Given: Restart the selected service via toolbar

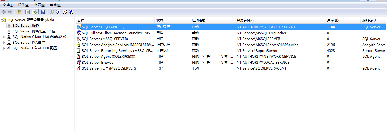Looking at the screenshot, I should (x=71, y=12).
